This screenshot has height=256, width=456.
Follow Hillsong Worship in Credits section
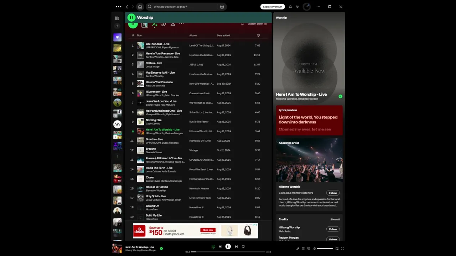coord(333,229)
